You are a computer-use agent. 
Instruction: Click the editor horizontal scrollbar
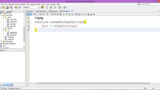[x=93, y=83]
